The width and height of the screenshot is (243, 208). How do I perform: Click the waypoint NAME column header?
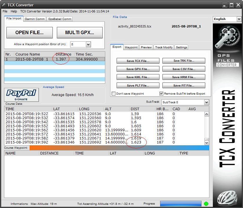(x=21, y=153)
